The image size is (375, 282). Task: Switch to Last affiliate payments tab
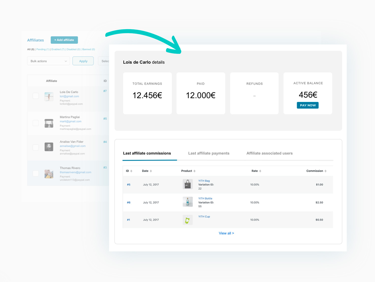[209, 153]
